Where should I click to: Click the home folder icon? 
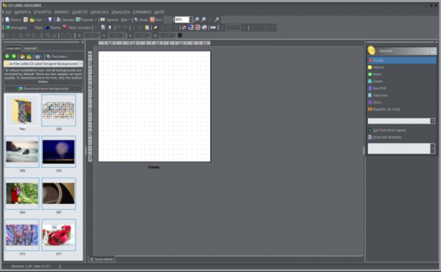(22, 56)
